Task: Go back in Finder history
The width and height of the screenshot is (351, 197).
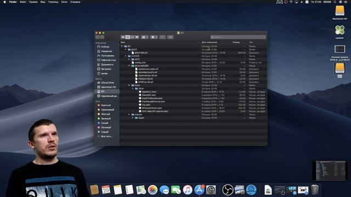Action: (98, 37)
